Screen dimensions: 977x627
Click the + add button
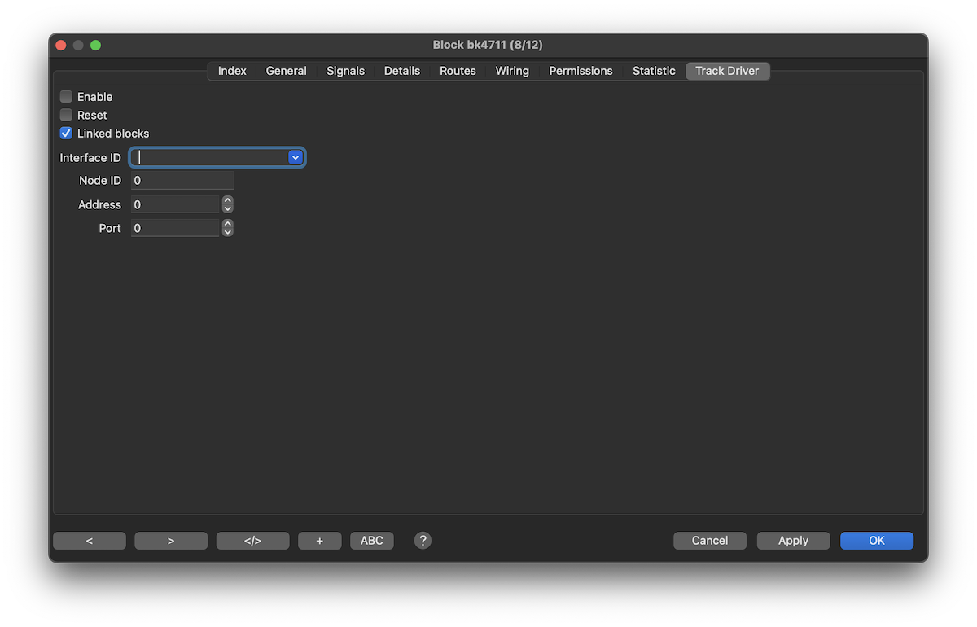pyautogui.click(x=318, y=541)
